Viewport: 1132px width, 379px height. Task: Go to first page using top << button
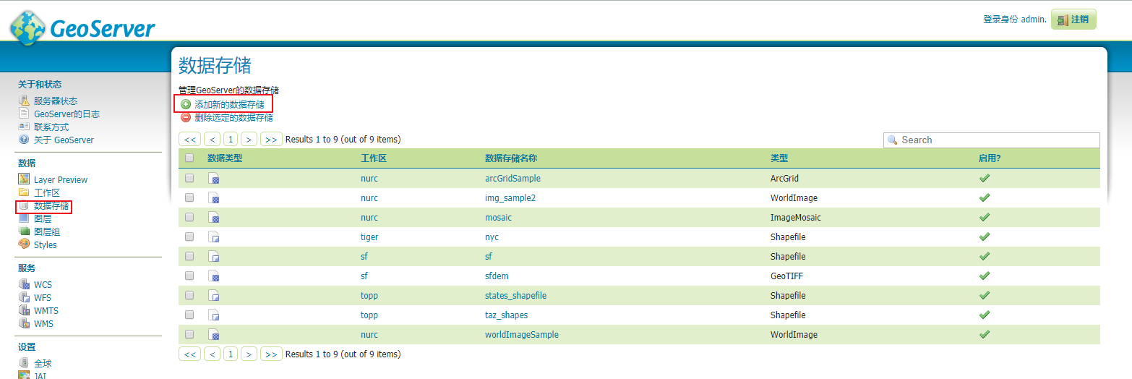tap(190, 139)
